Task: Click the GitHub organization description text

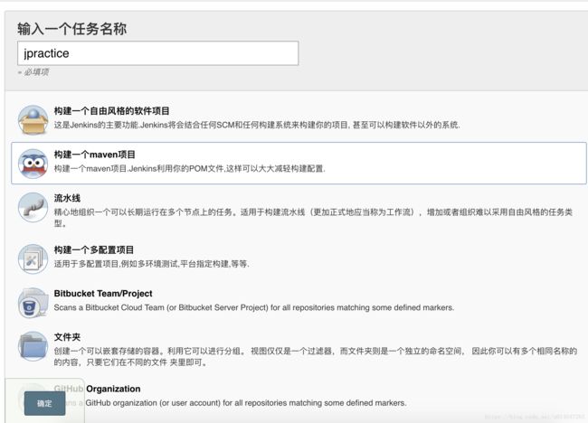Action: (231, 403)
